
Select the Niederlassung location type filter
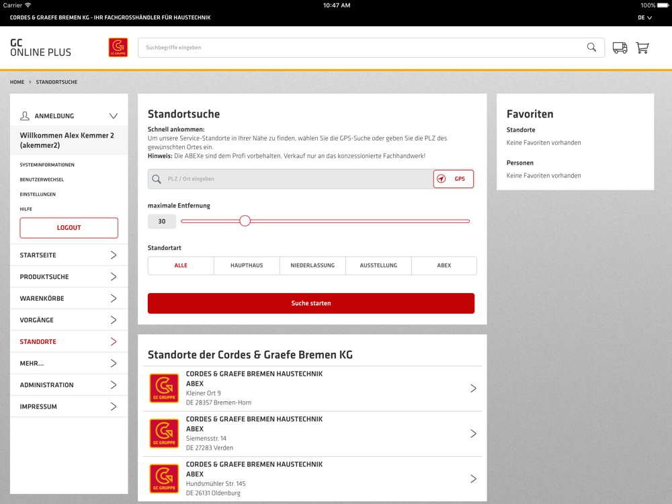(312, 265)
